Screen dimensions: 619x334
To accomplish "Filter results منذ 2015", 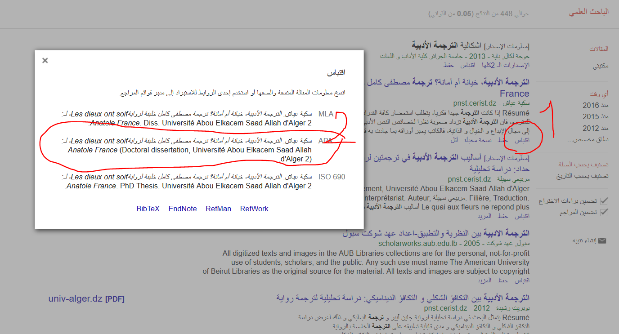I will 596,116.
